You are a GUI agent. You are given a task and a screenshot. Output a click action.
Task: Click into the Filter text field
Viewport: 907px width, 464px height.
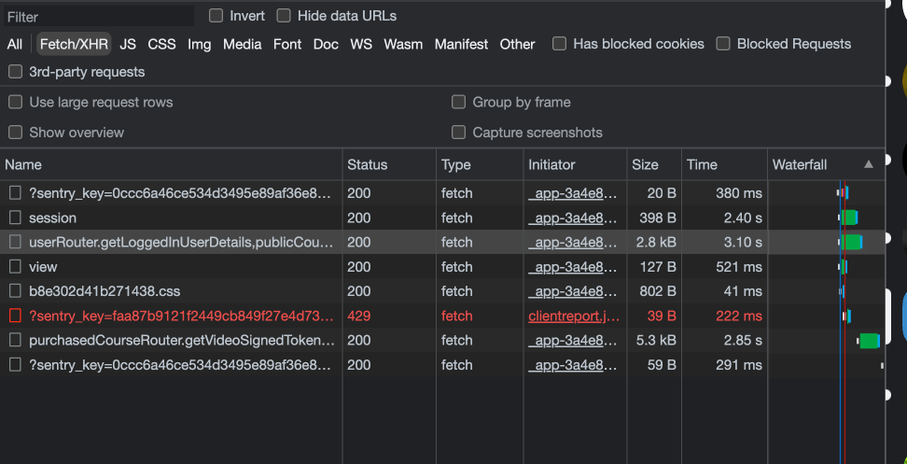point(98,17)
